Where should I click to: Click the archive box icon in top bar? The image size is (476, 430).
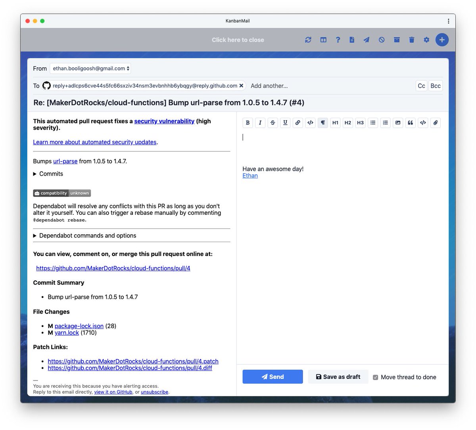397,40
